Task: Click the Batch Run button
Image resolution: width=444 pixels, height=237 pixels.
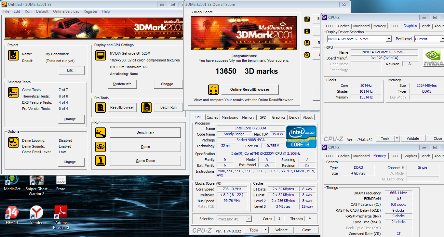Action: coord(168,108)
